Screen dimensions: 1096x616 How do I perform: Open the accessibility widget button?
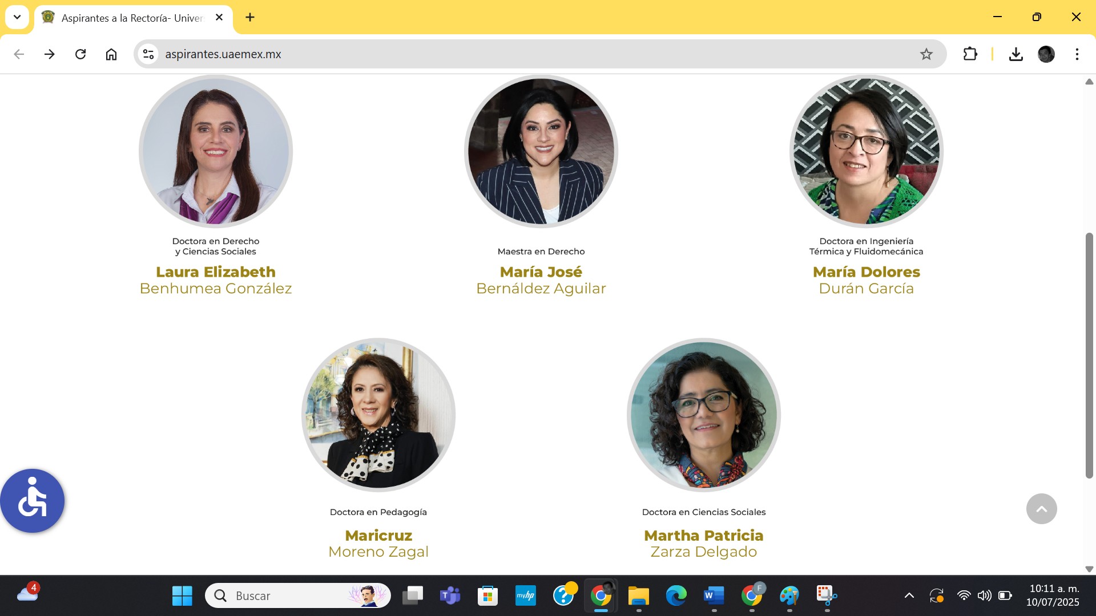tap(33, 501)
